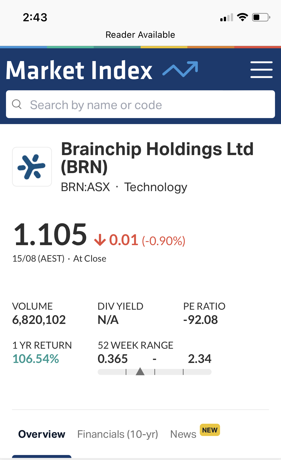Click the 106.54% one year return value
Image resolution: width=281 pixels, height=460 pixels.
36,359
